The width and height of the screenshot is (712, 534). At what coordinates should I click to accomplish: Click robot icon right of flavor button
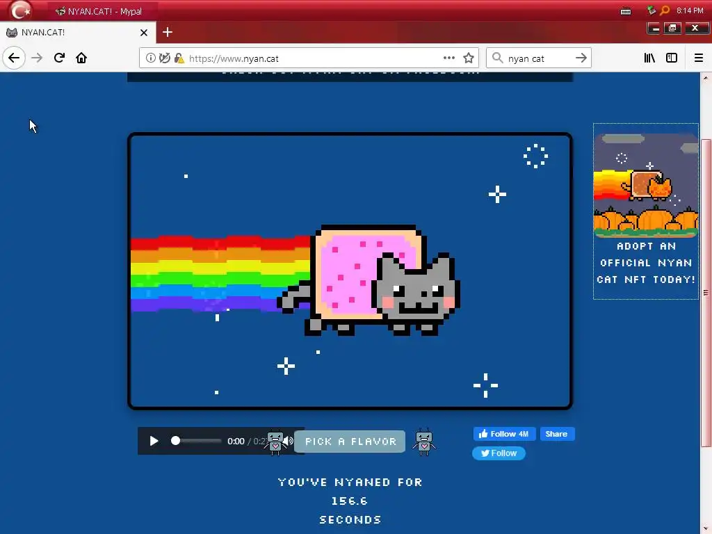coord(424,442)
